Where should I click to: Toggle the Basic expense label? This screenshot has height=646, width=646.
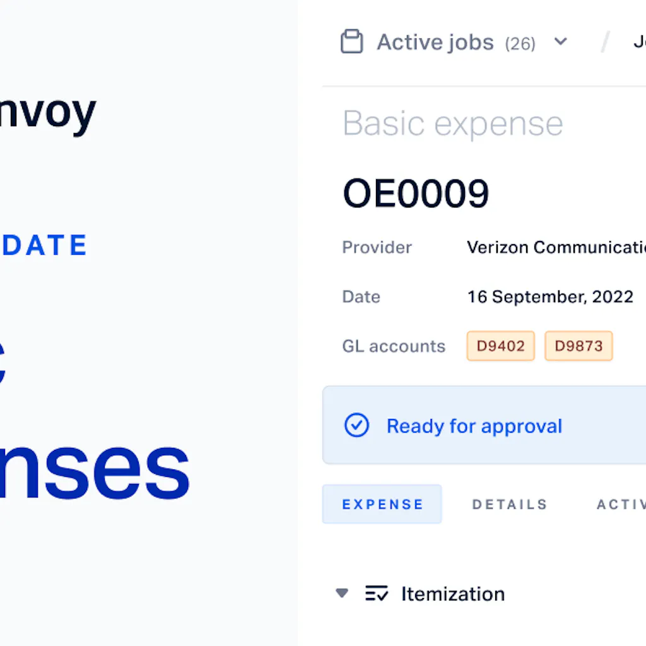click(x=452, y=124)
